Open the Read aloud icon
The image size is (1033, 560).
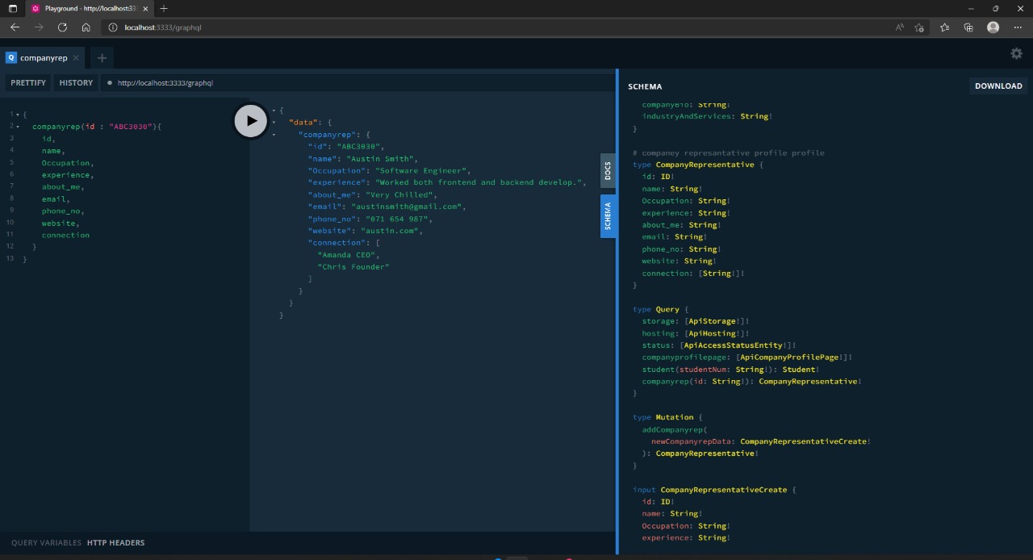coord(900,27)
